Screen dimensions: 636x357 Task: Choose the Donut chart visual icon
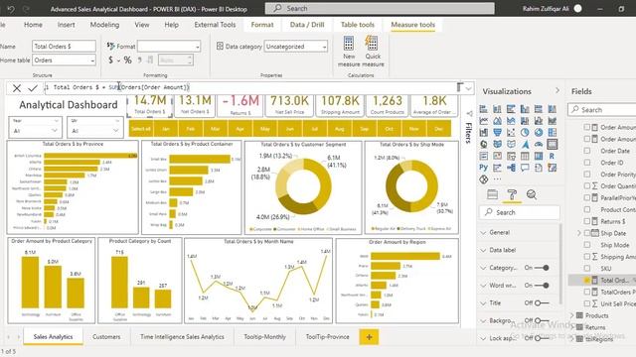click(539, 132)
